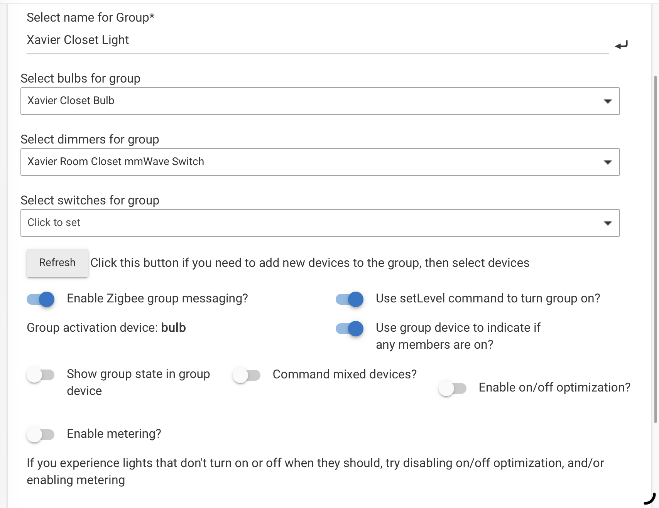Disable Zigbee group messaging toggle
Screen dimensions: 659x508
tap(41, 299)
